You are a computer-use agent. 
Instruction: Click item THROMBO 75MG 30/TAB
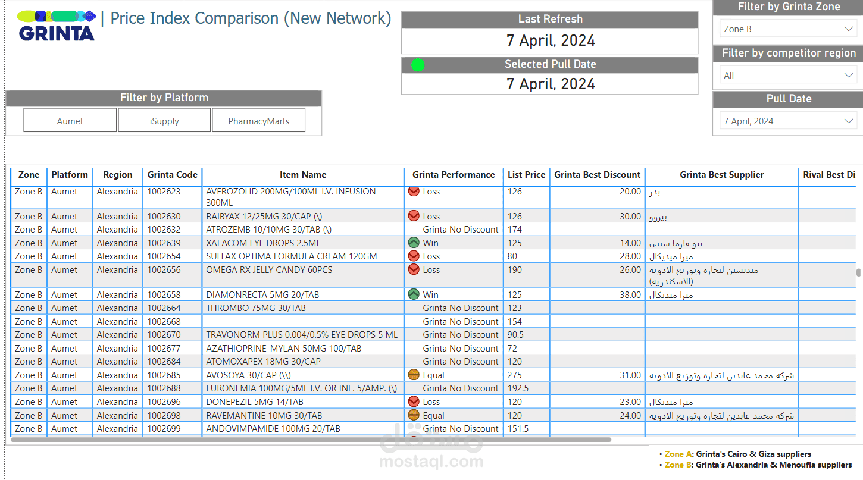pos(256,308)
